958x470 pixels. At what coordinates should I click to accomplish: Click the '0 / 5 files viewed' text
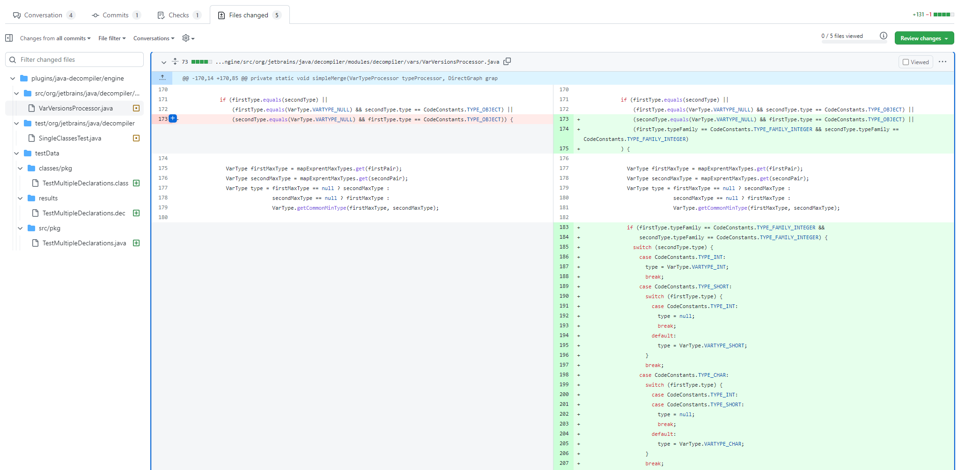pos(842,36)
